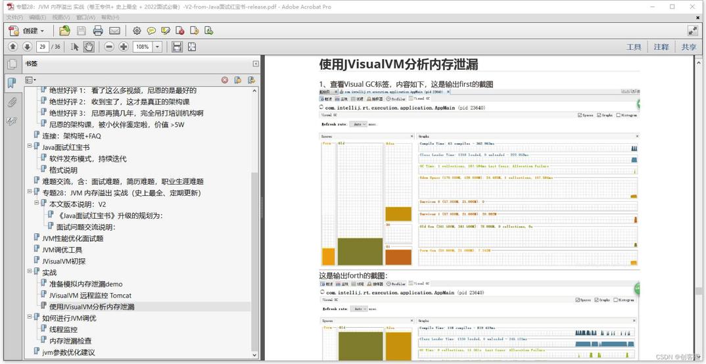Open bookmark JVisualVM 远程监控 Tomcat
The image size is (706, 364).
tap(91, 296)
